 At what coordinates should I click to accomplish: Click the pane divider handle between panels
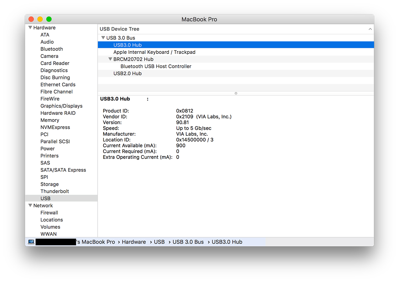(236, 93)
